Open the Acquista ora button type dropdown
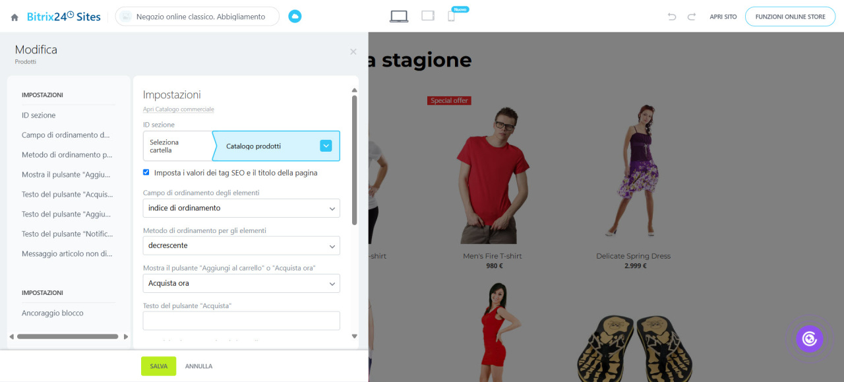This screenshot has width=844, height=382. coord(241,283)
